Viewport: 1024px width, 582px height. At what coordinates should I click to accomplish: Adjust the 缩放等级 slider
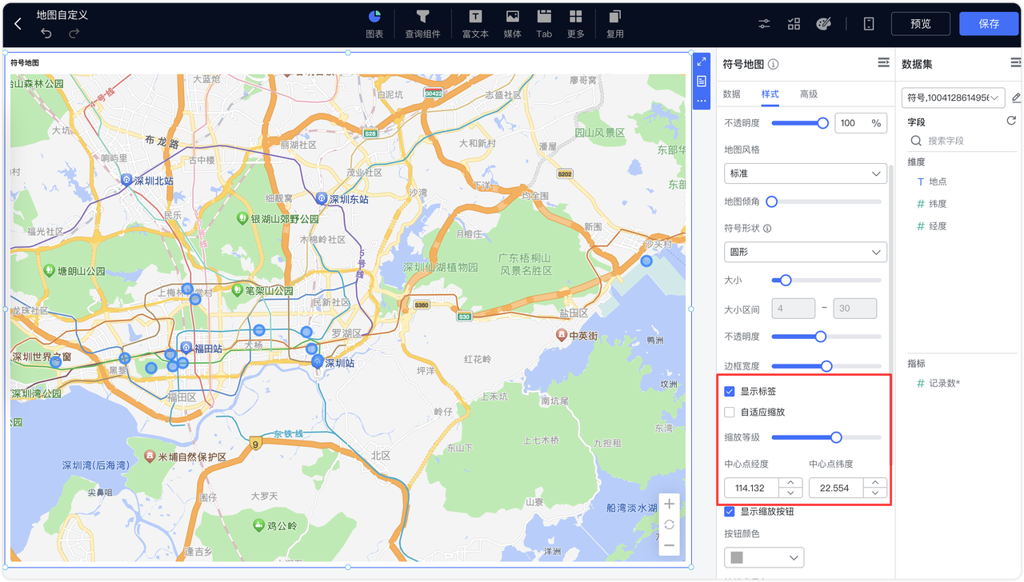pyautogui.click(x=836, y=437)
